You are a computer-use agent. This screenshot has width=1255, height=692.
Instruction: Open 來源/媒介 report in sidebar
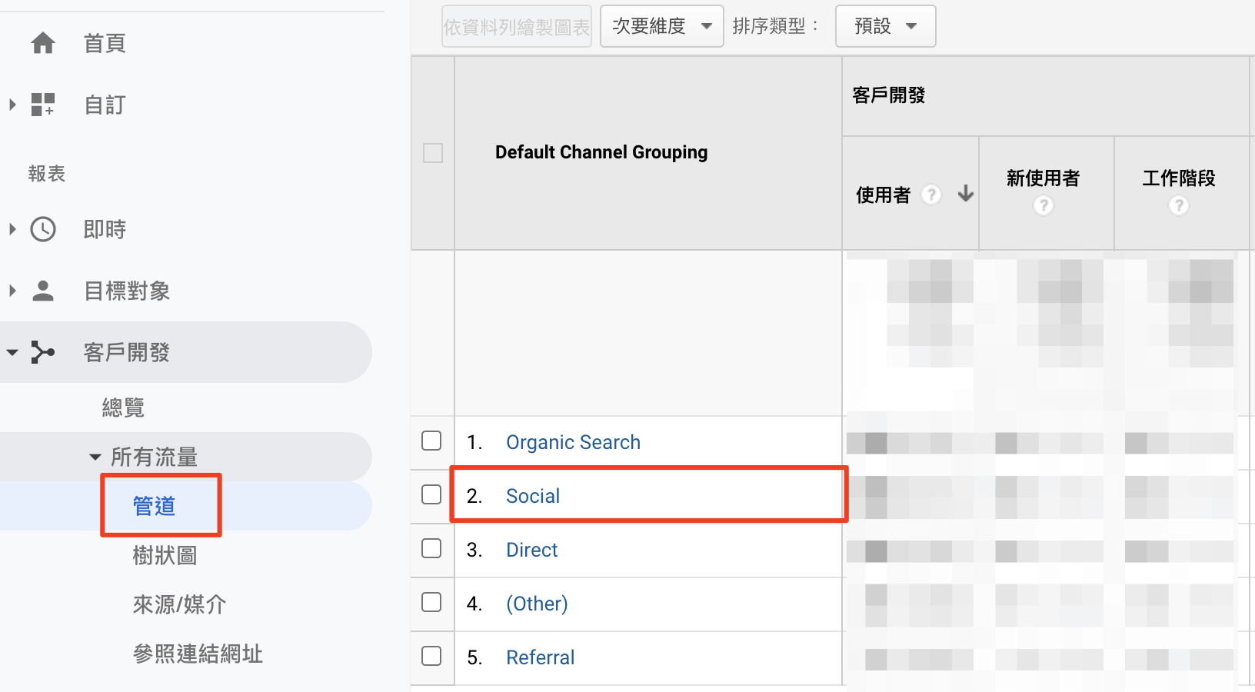click(x=179, y=604)
